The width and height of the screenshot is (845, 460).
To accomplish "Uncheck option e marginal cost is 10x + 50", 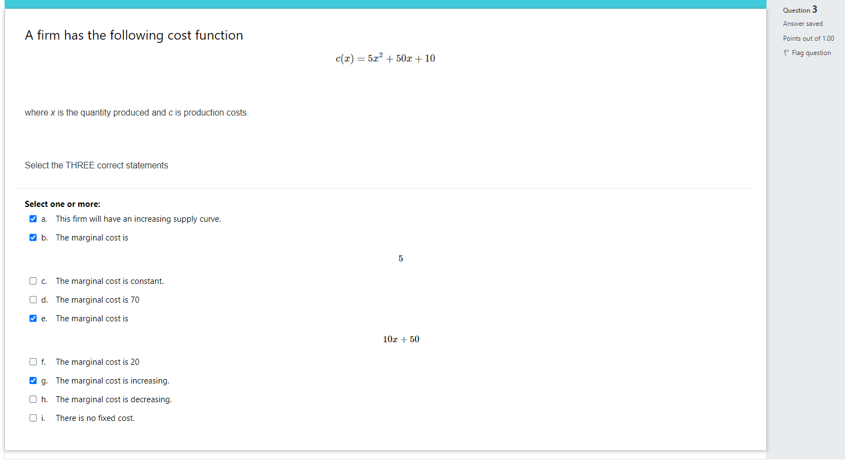I will 33,319.
